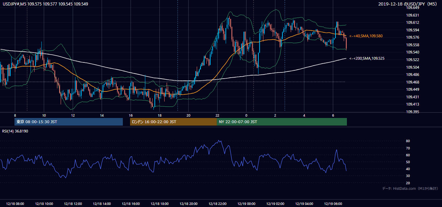Click the price axis value 109.431
442x207 pixels.
pos(412,97)
